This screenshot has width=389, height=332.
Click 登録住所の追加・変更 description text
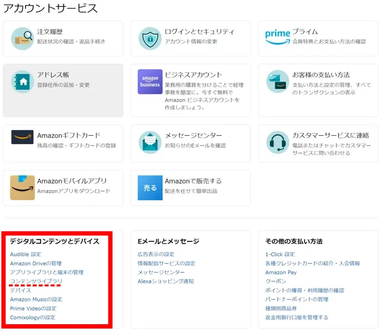[63, 85]
